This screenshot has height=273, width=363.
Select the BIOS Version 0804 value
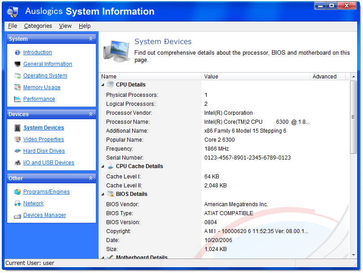point(211,222)
